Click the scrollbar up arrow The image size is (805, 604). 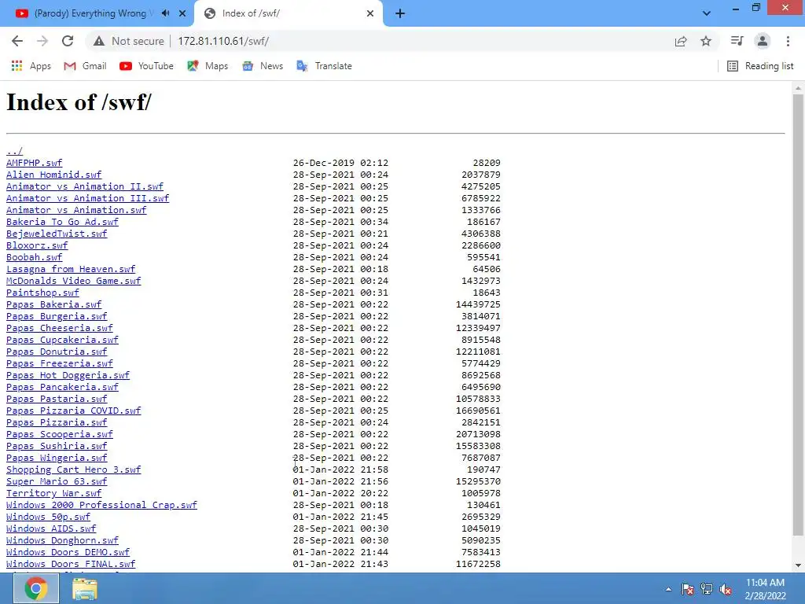pos(798,88)
